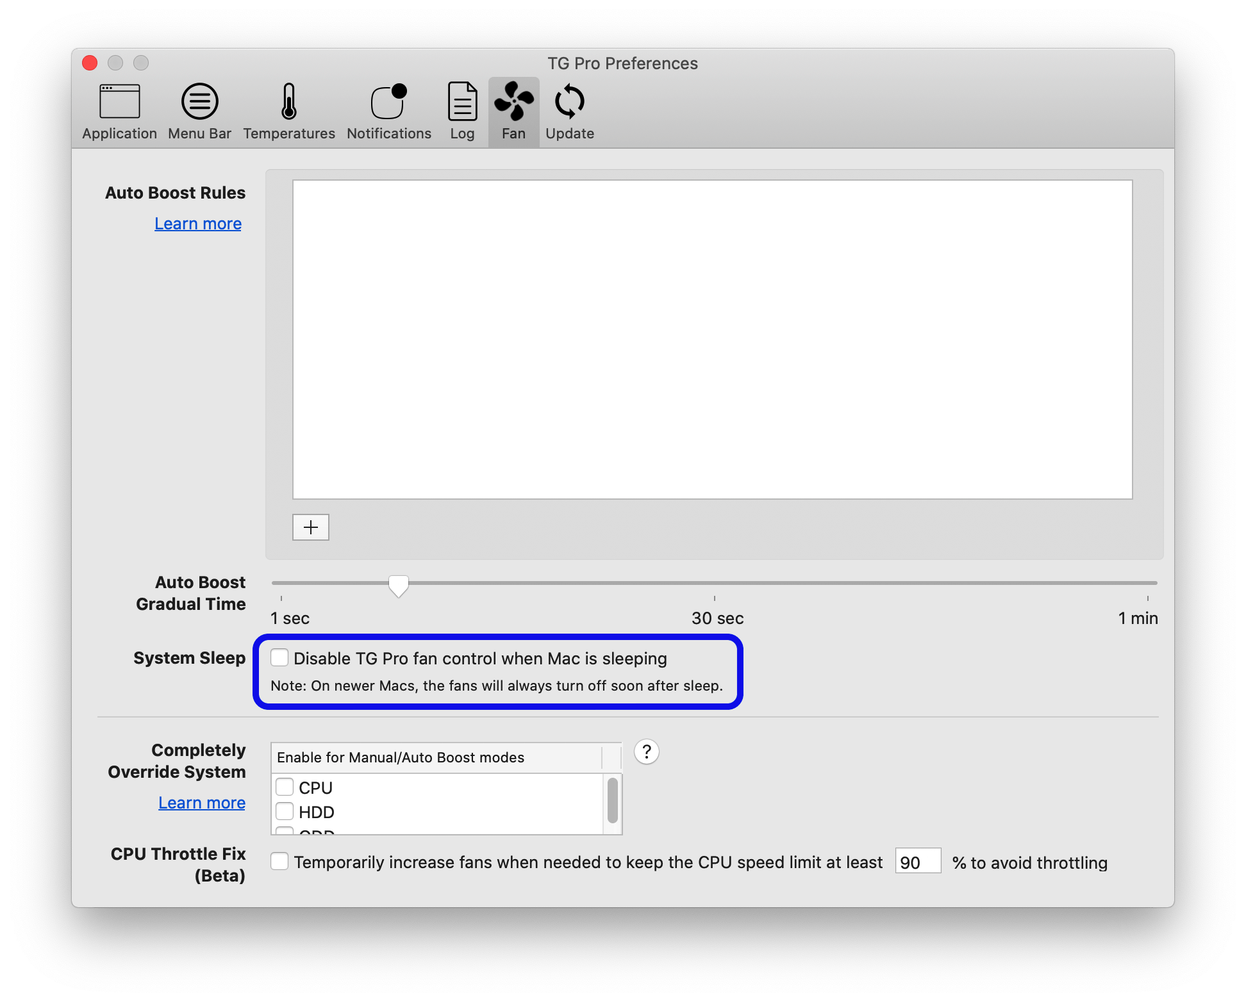The image size is (1246, 1002).
Task: Close the TG Pro Preferences window
Action: (x=90, y=63)
